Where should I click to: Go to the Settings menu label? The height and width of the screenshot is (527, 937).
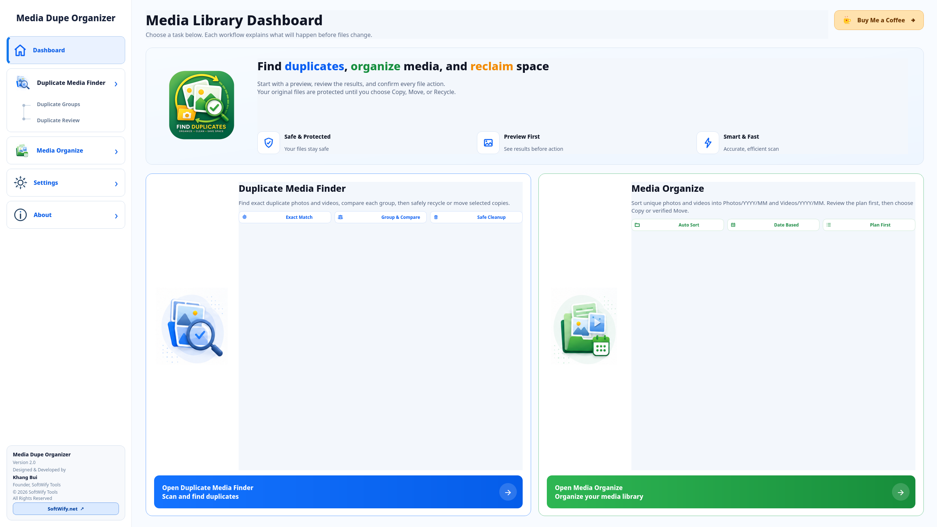click(46, 183)
